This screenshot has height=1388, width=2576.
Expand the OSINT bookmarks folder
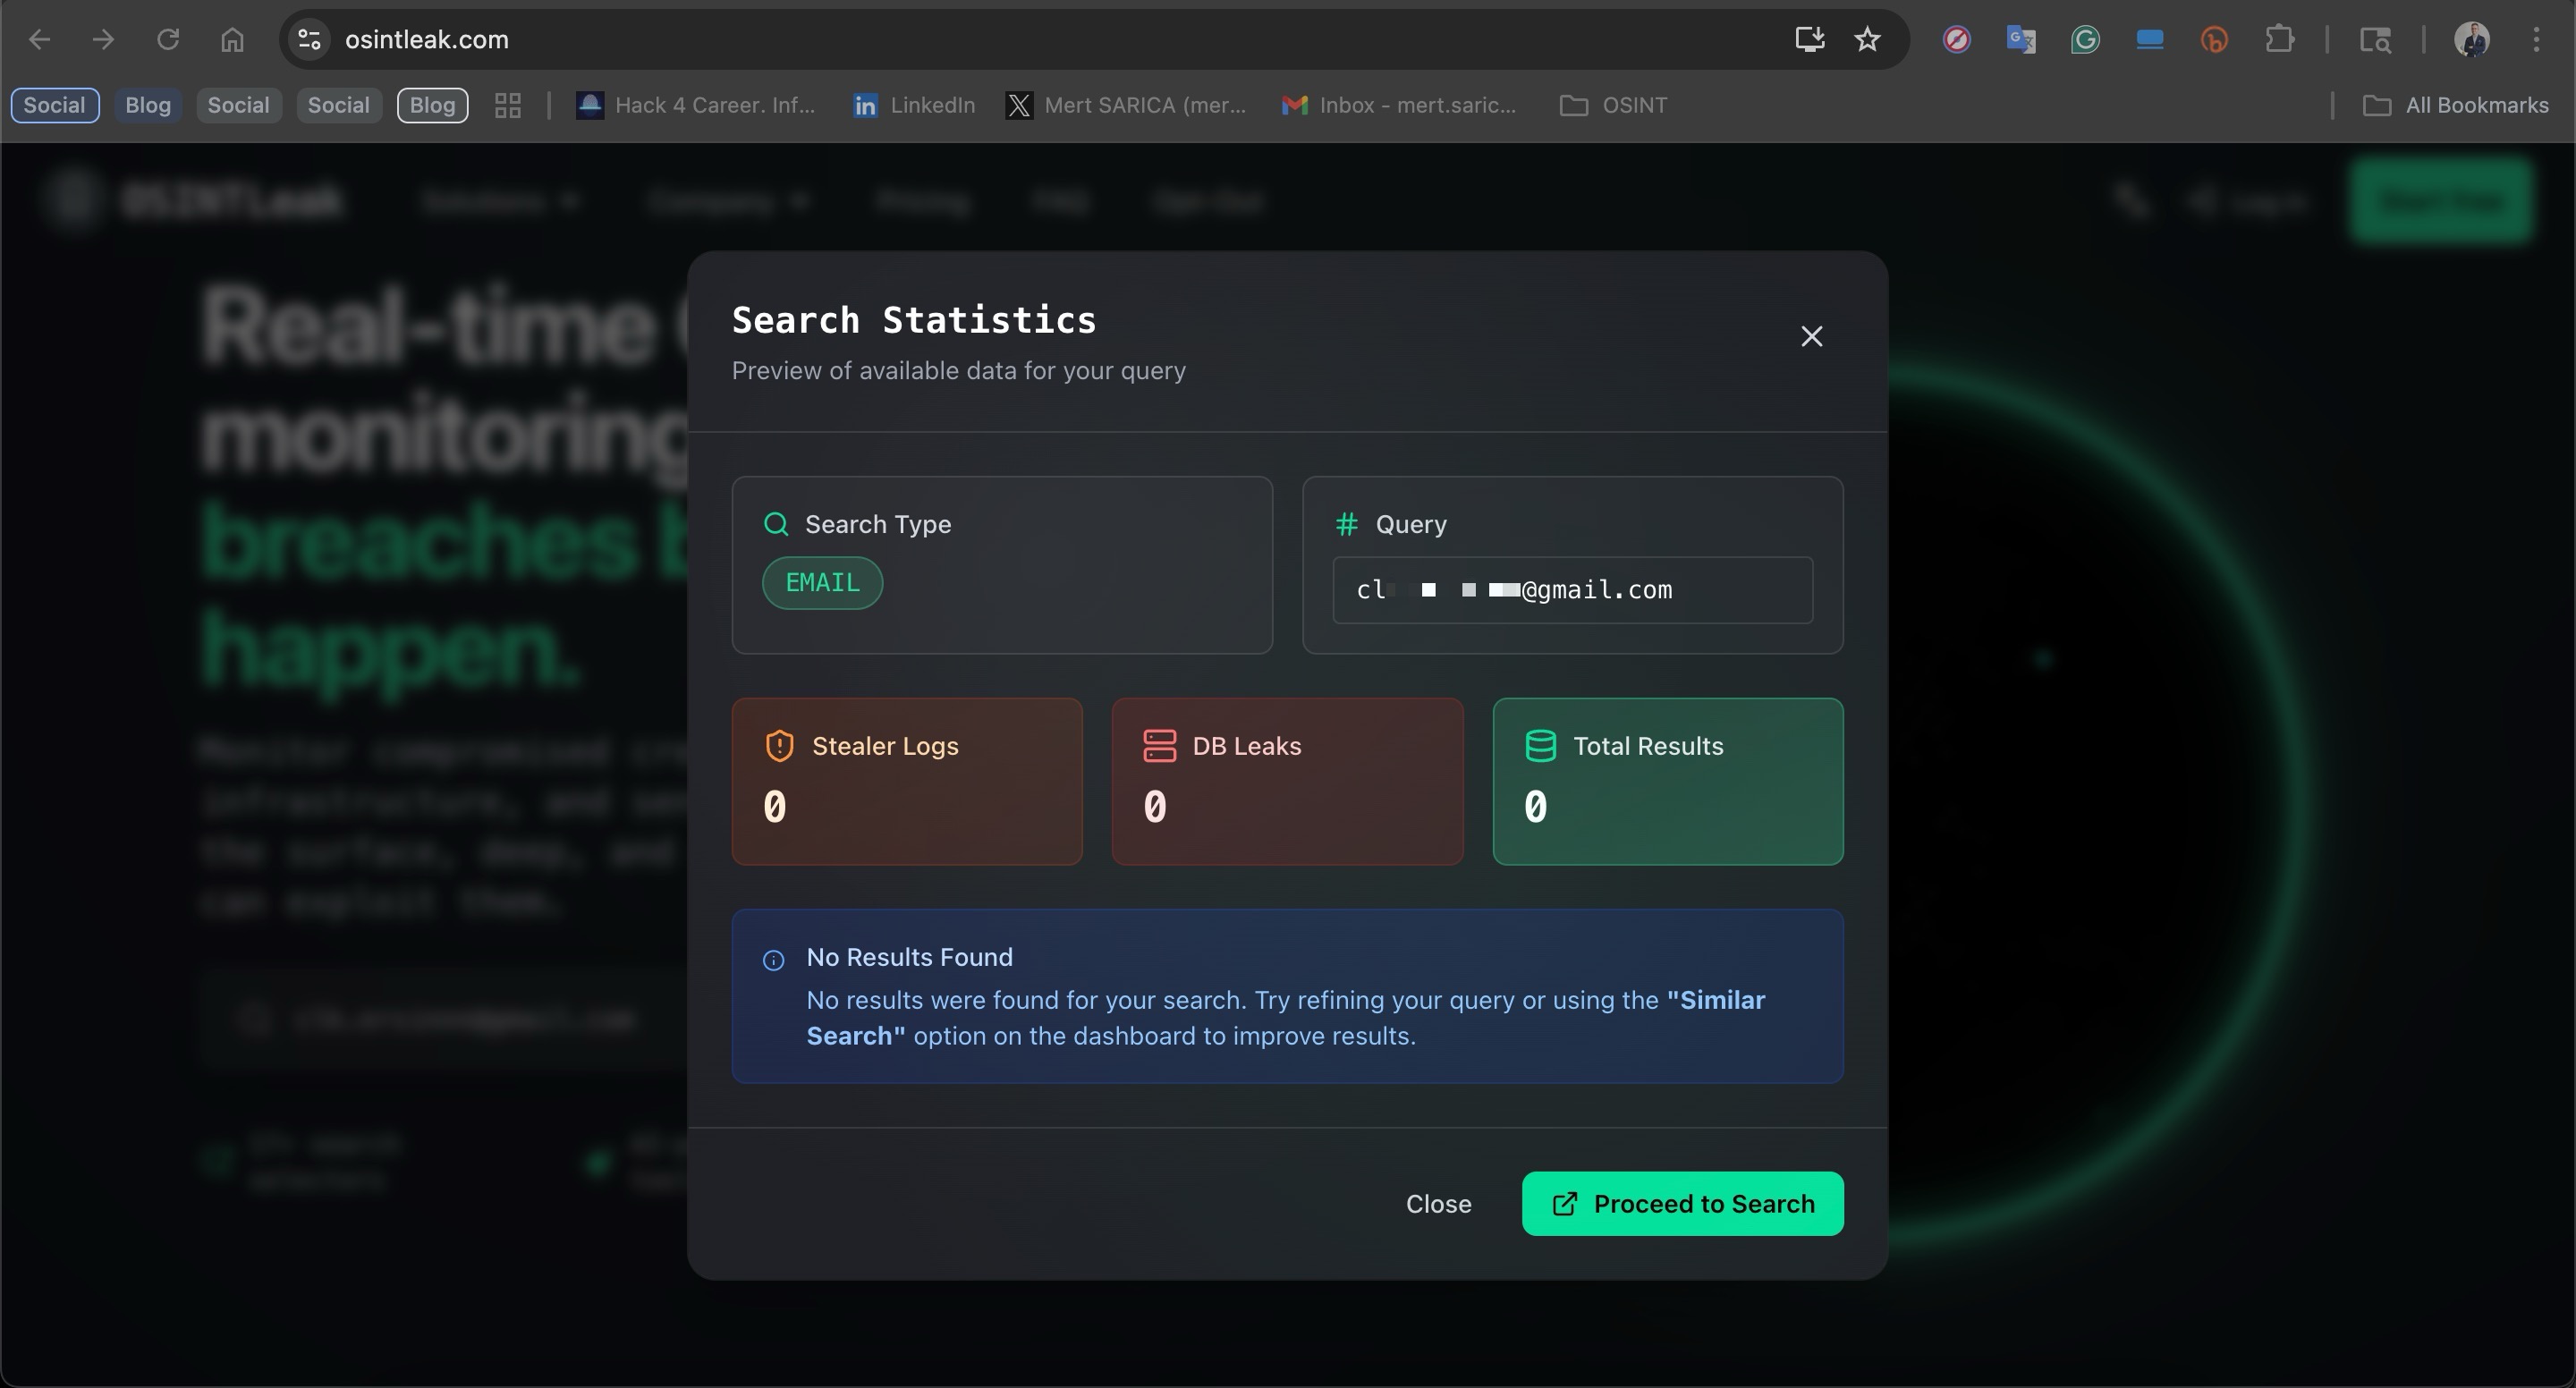1613,105
